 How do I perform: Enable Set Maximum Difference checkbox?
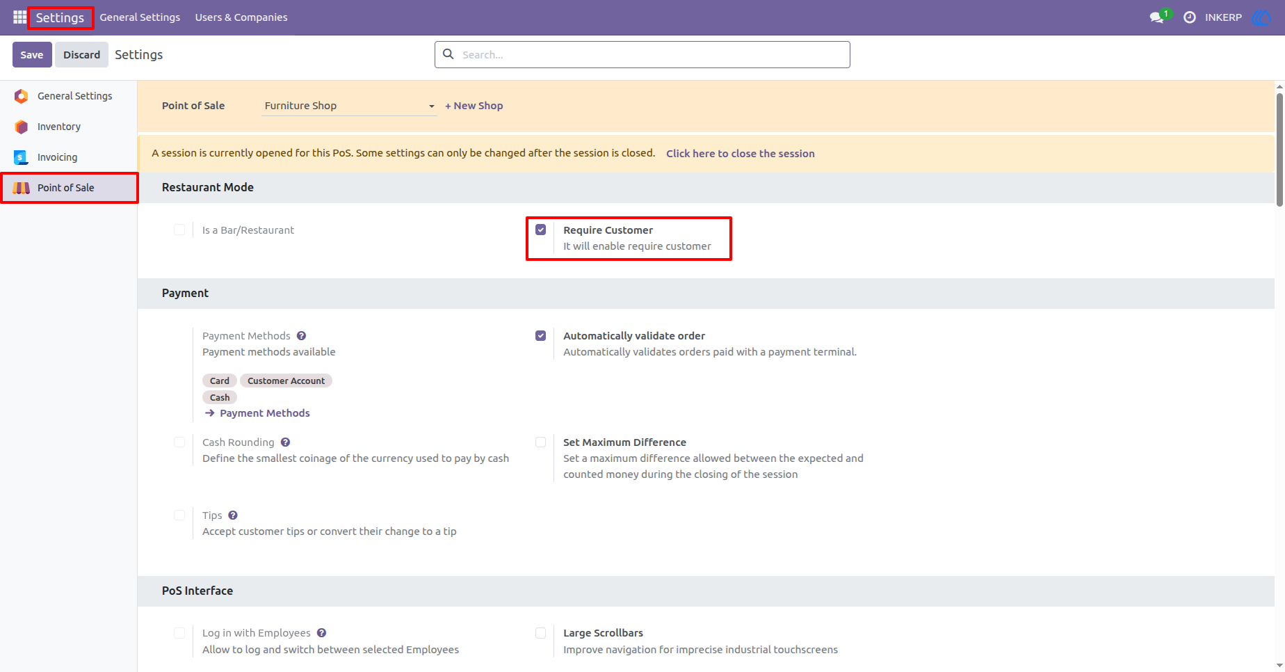pyautogui.click(x=540, y=442)
